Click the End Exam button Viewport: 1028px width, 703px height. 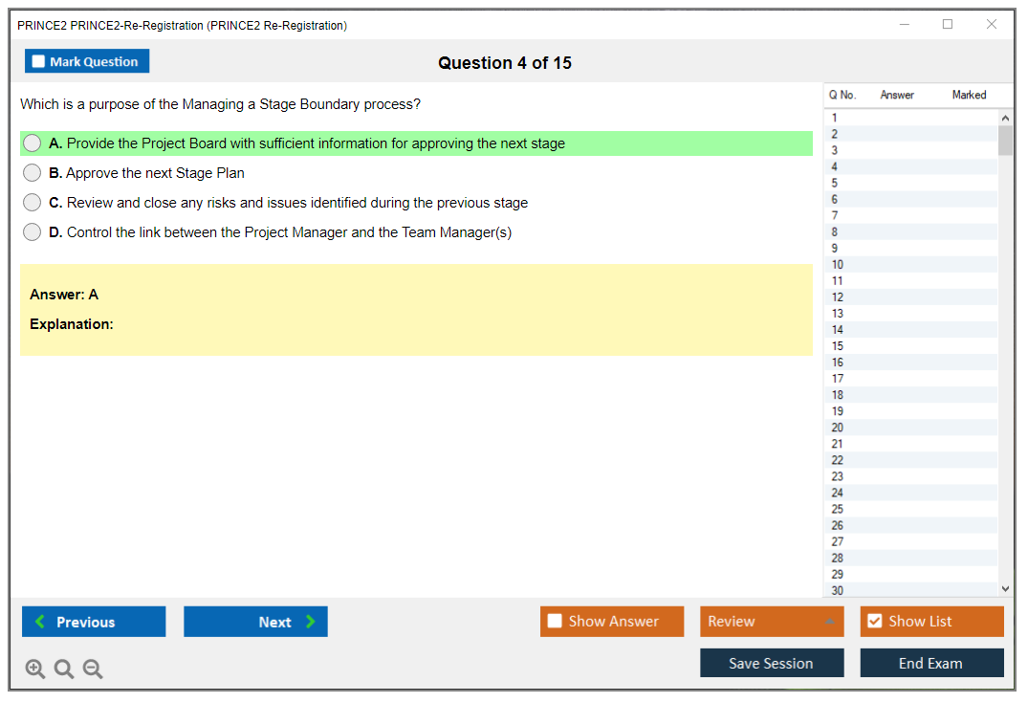[931, 663]
